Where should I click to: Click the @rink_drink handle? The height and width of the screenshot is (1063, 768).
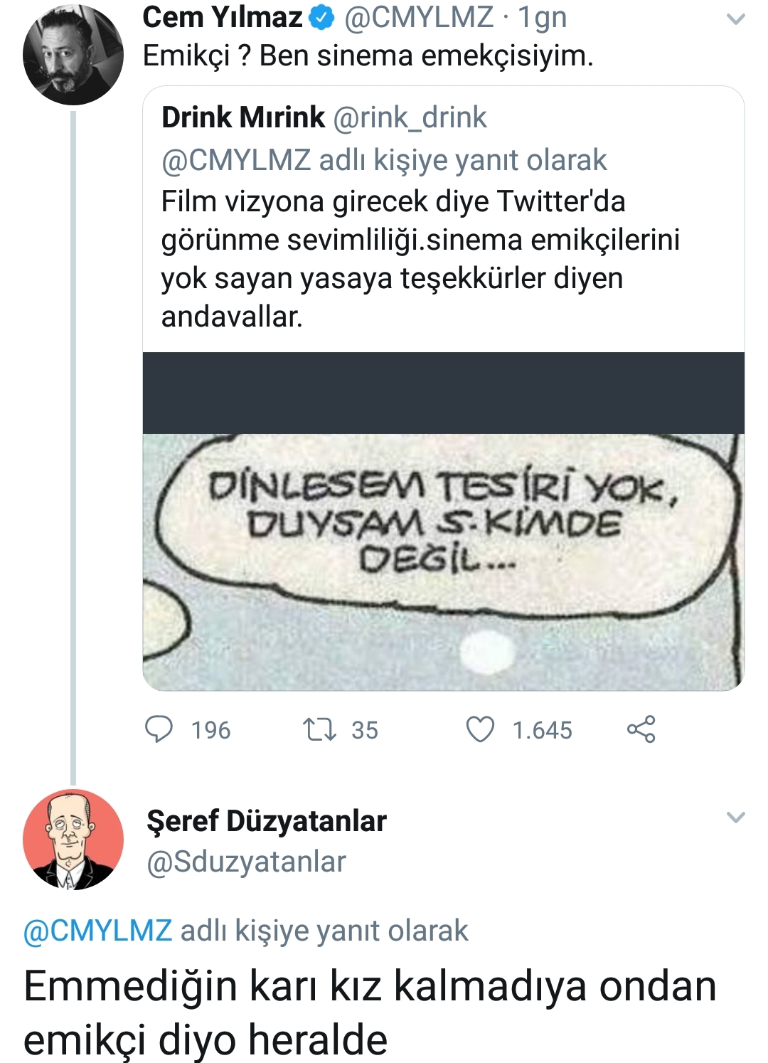(410, 117)
